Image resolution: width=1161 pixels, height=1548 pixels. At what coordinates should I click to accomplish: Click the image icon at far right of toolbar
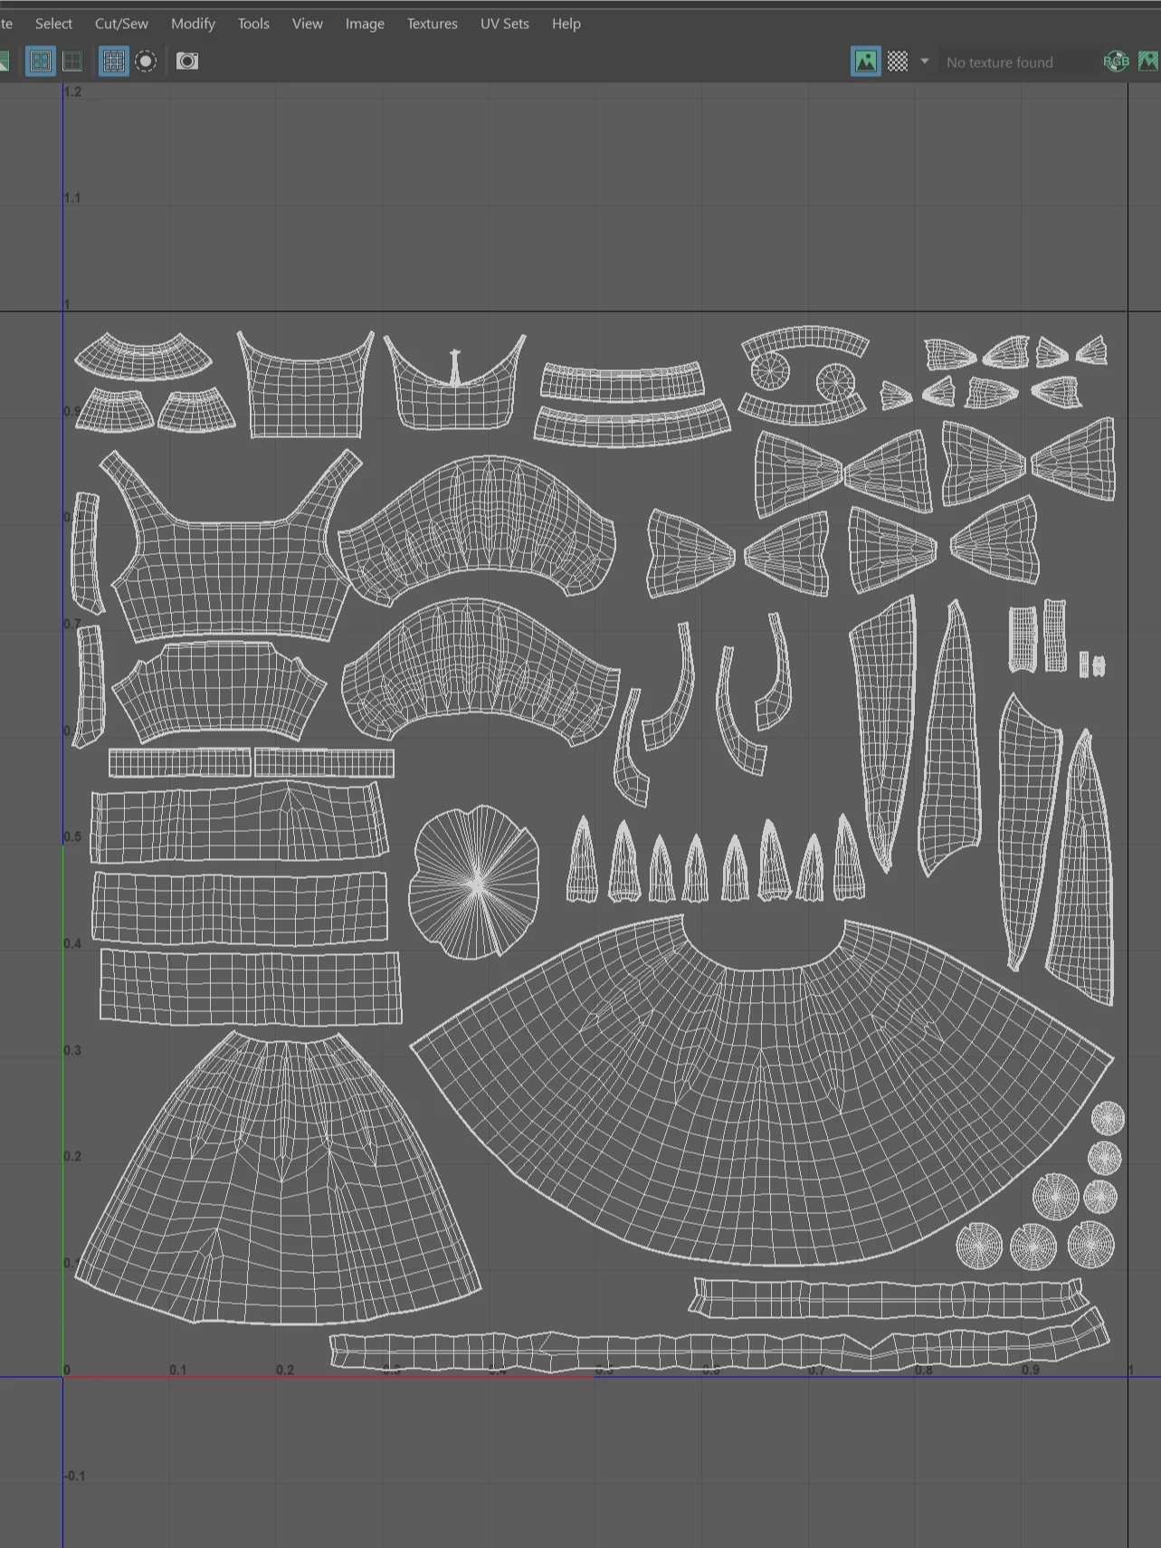[x=1147, y=62]
